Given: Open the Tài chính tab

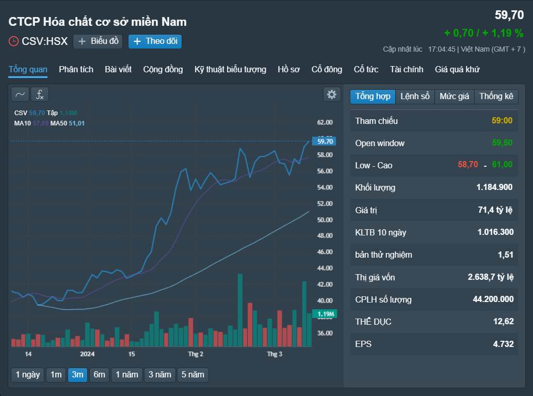Looking at the screenshot, I should pos(407,69).
